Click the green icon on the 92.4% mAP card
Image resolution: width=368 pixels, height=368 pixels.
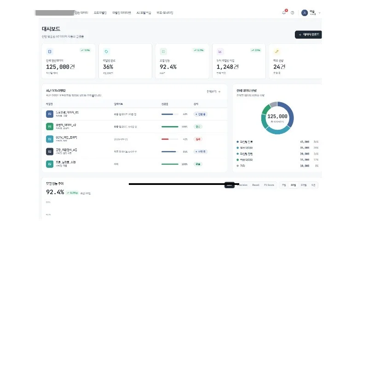coord(163,52)
